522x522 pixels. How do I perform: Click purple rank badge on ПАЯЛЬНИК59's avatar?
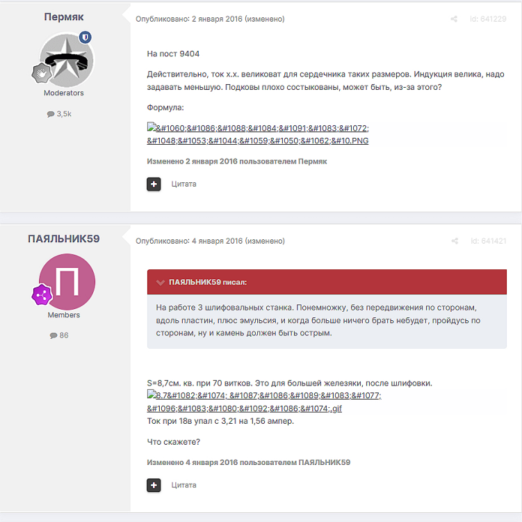click(x=42, y=294)
